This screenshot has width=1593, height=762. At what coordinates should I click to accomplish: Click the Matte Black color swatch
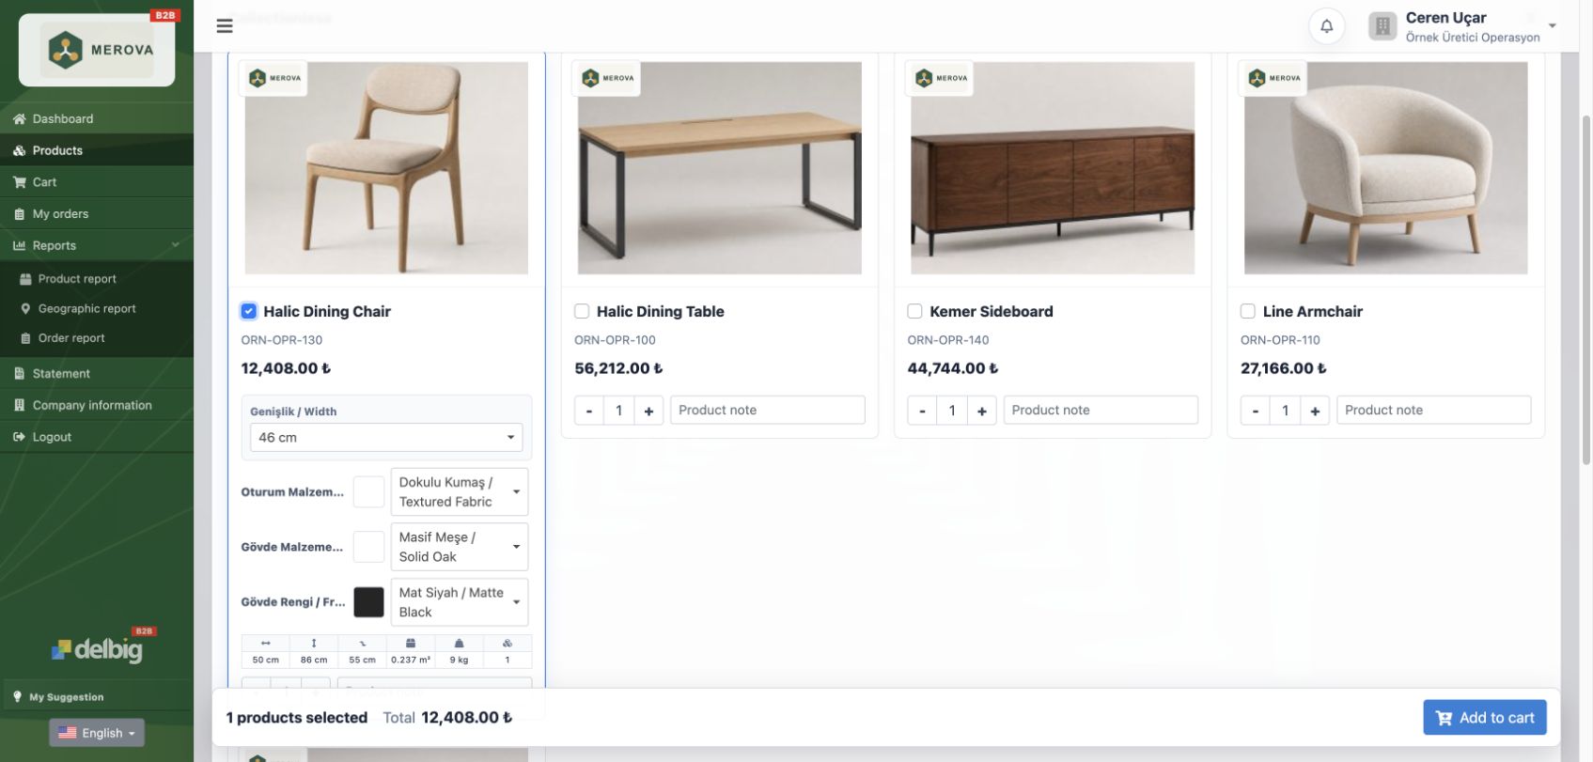pos(368,602)
